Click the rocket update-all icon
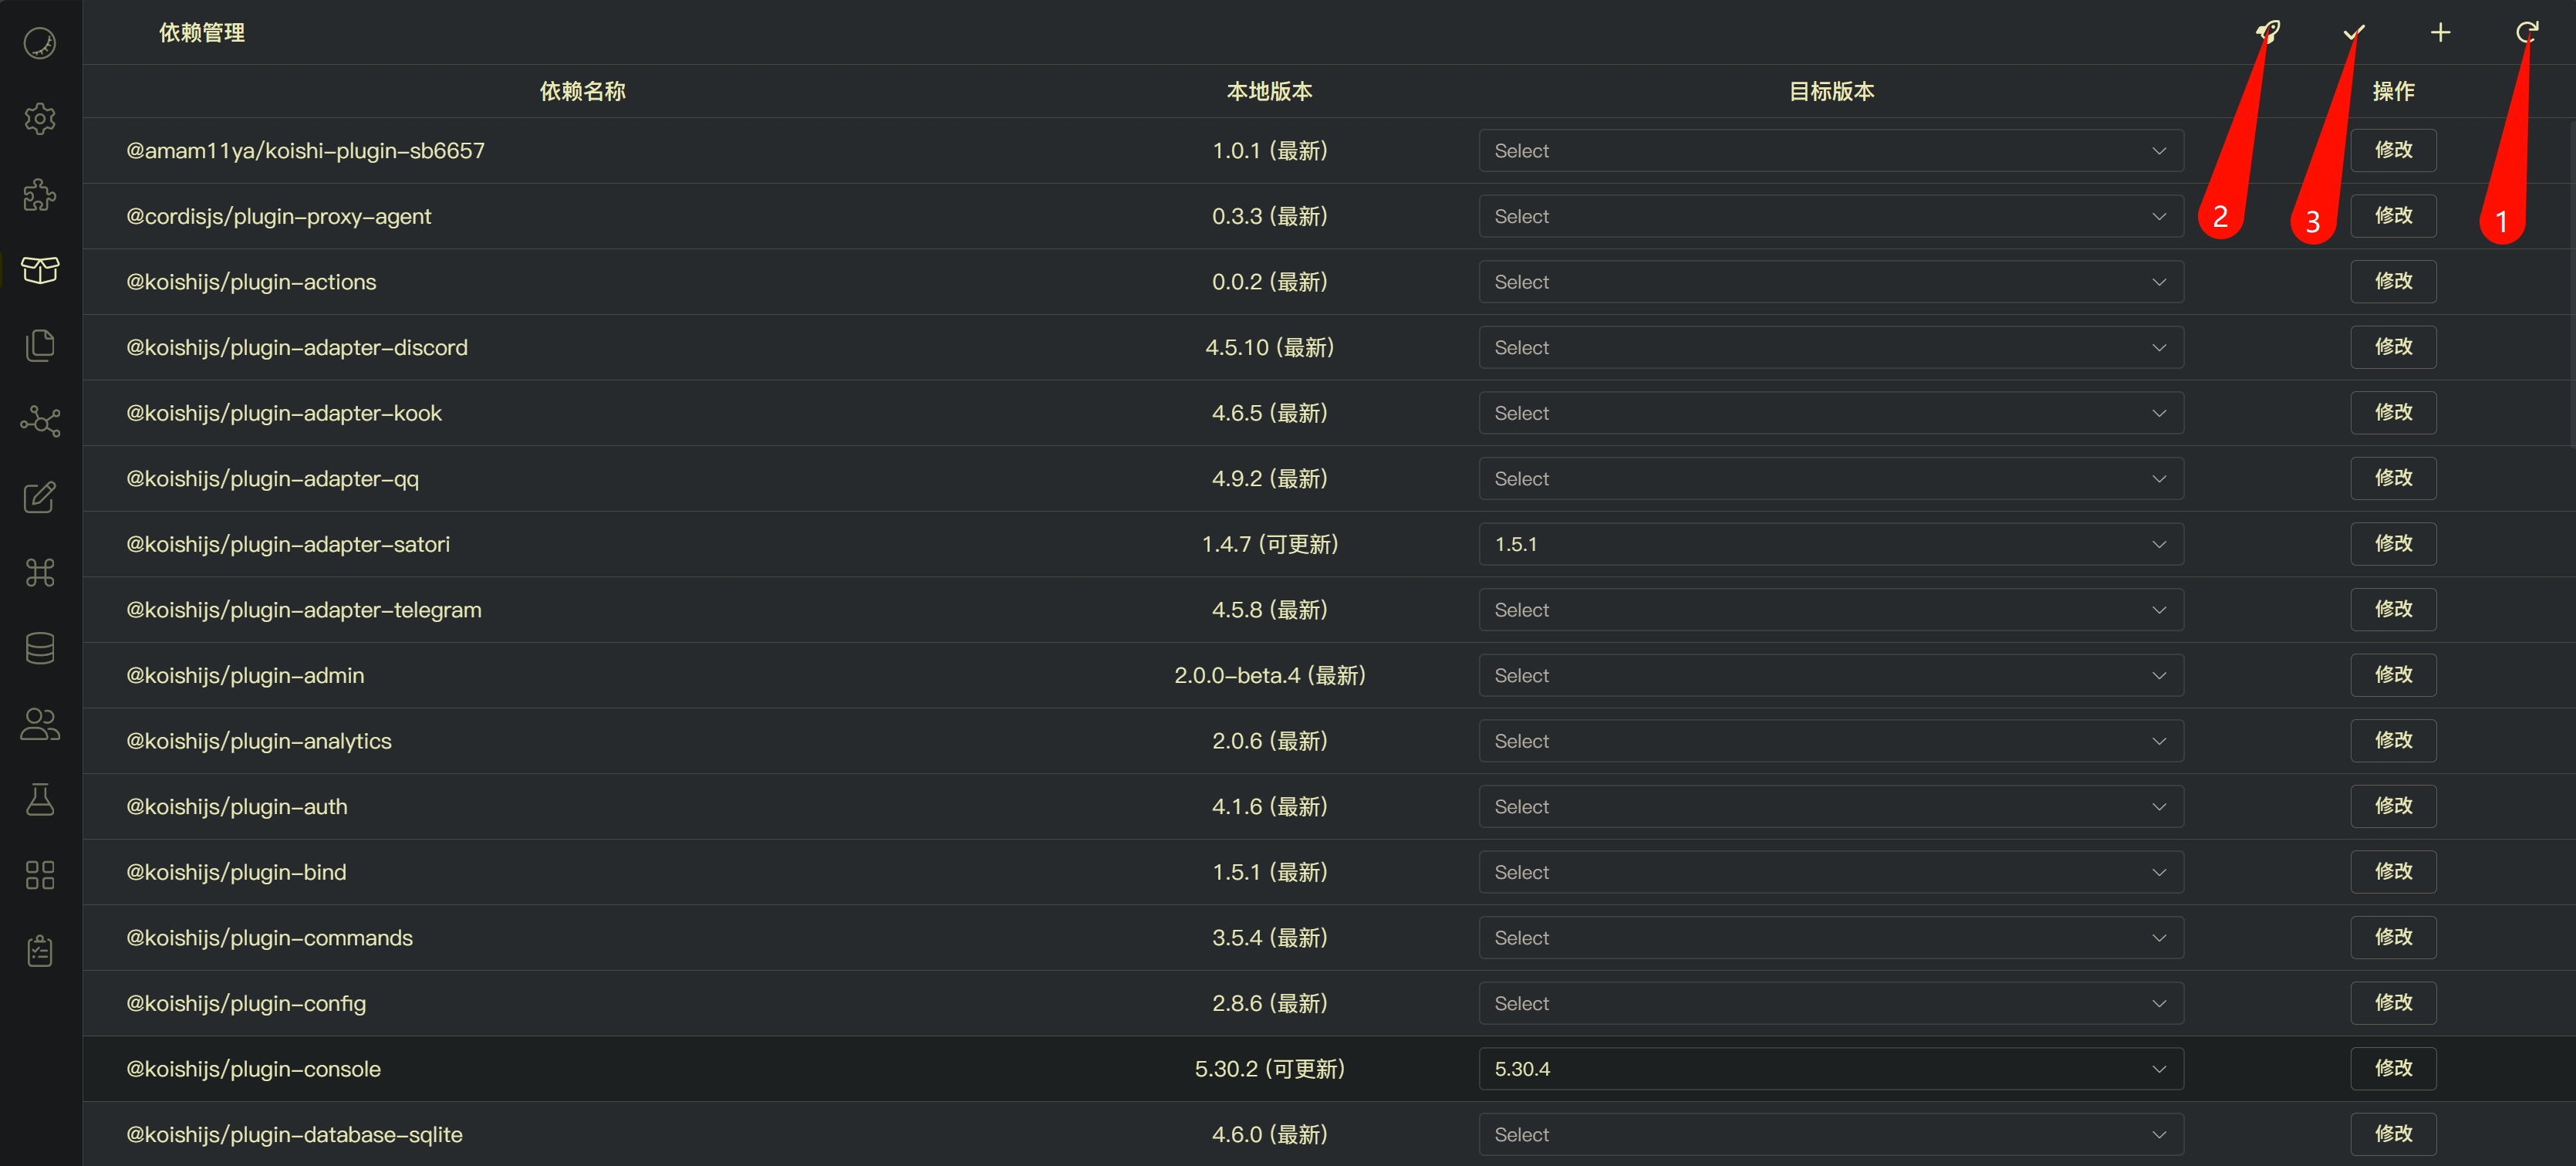This screenshot has width=2576, height=1166. (2268, 32)
